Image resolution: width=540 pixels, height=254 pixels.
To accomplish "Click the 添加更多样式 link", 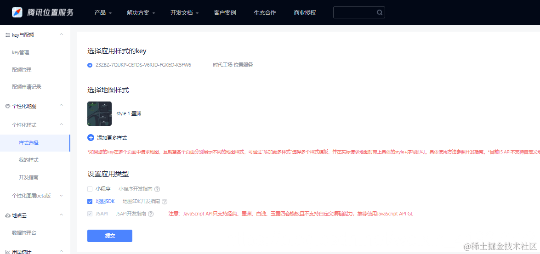I will coord(112,138).
